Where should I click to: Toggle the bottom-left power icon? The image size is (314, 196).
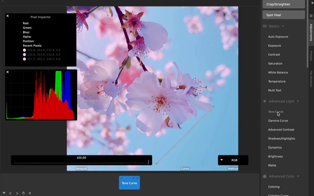click(x=23, y=193)
